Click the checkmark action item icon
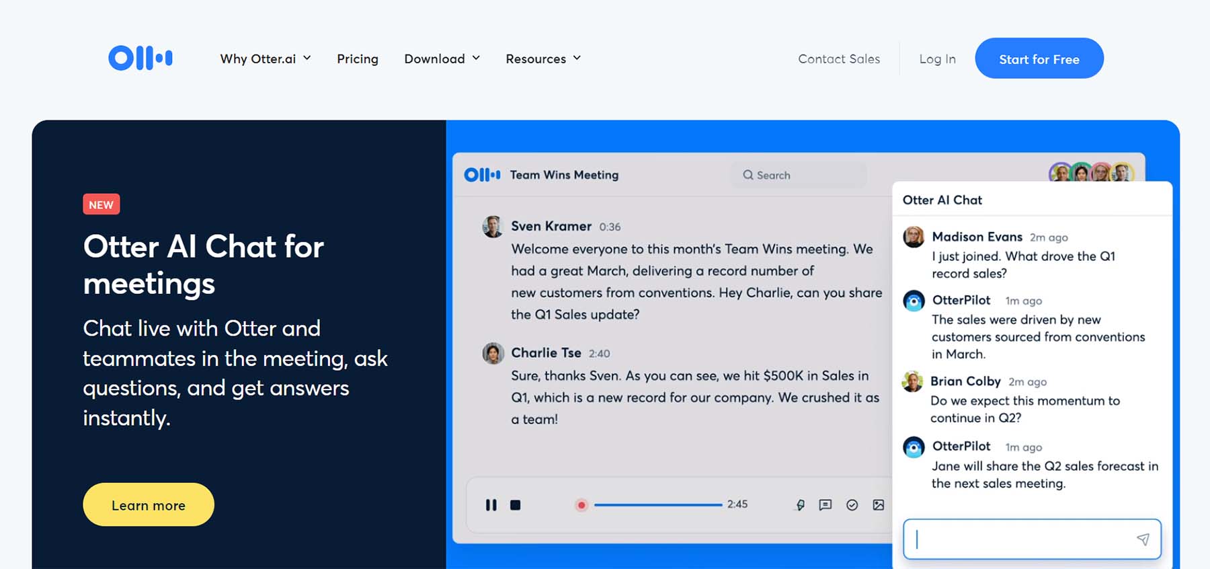Screen dimensions: 1210x569 click(852, 504)
